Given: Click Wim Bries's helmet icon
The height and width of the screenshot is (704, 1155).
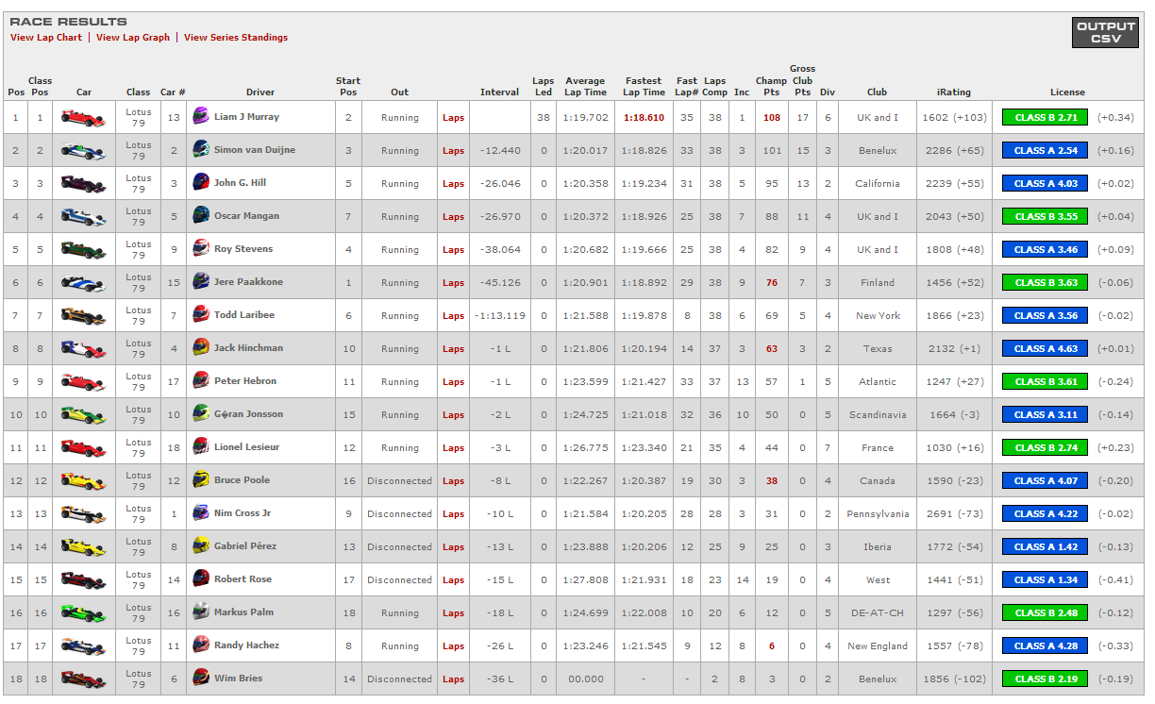Looking at the screenshot, I should point(200,678).
